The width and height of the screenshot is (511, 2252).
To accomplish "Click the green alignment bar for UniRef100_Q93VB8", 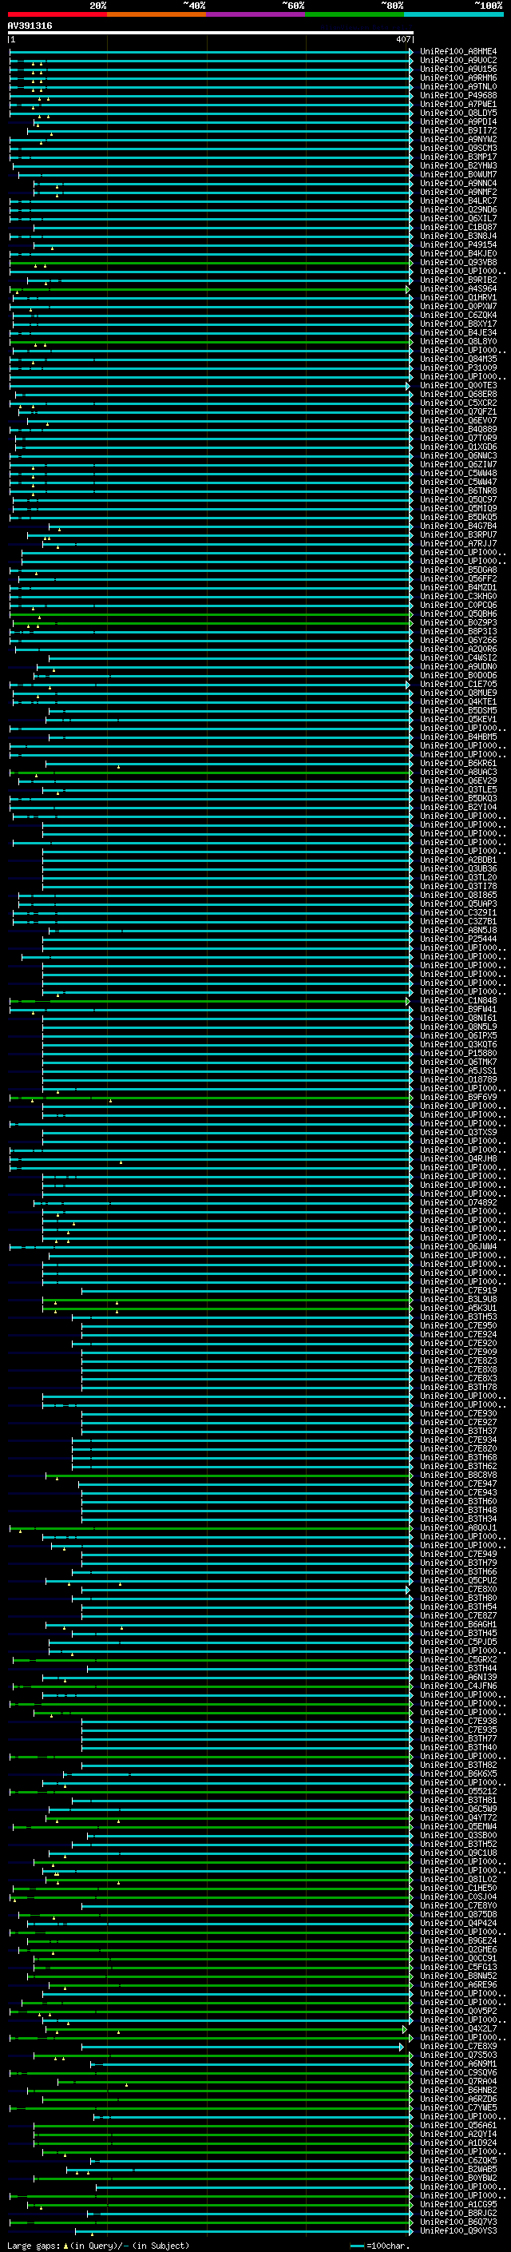I will point(211,262).
